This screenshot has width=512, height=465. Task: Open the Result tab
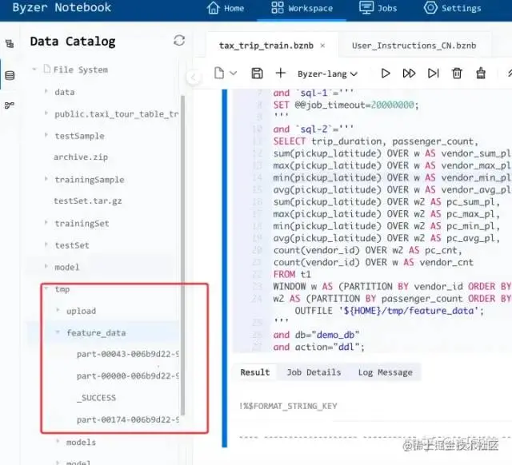pyautogui.click(x=255, y=372)
